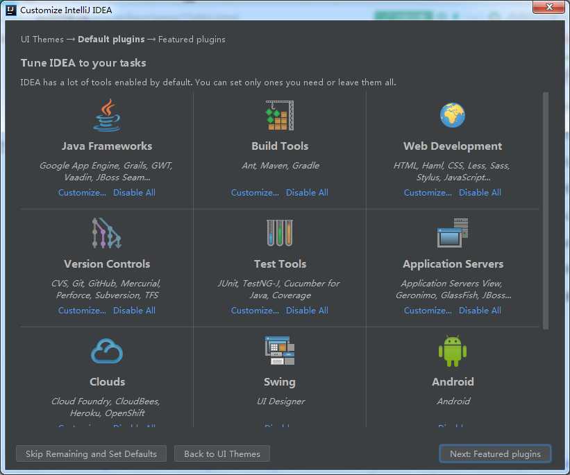Viewport: 570px width, 475px height.
Task: Open Customize for Test Tools
Action: pos(255,311)
